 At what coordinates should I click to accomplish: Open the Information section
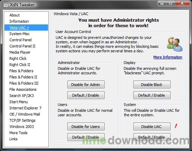(19, 21)
